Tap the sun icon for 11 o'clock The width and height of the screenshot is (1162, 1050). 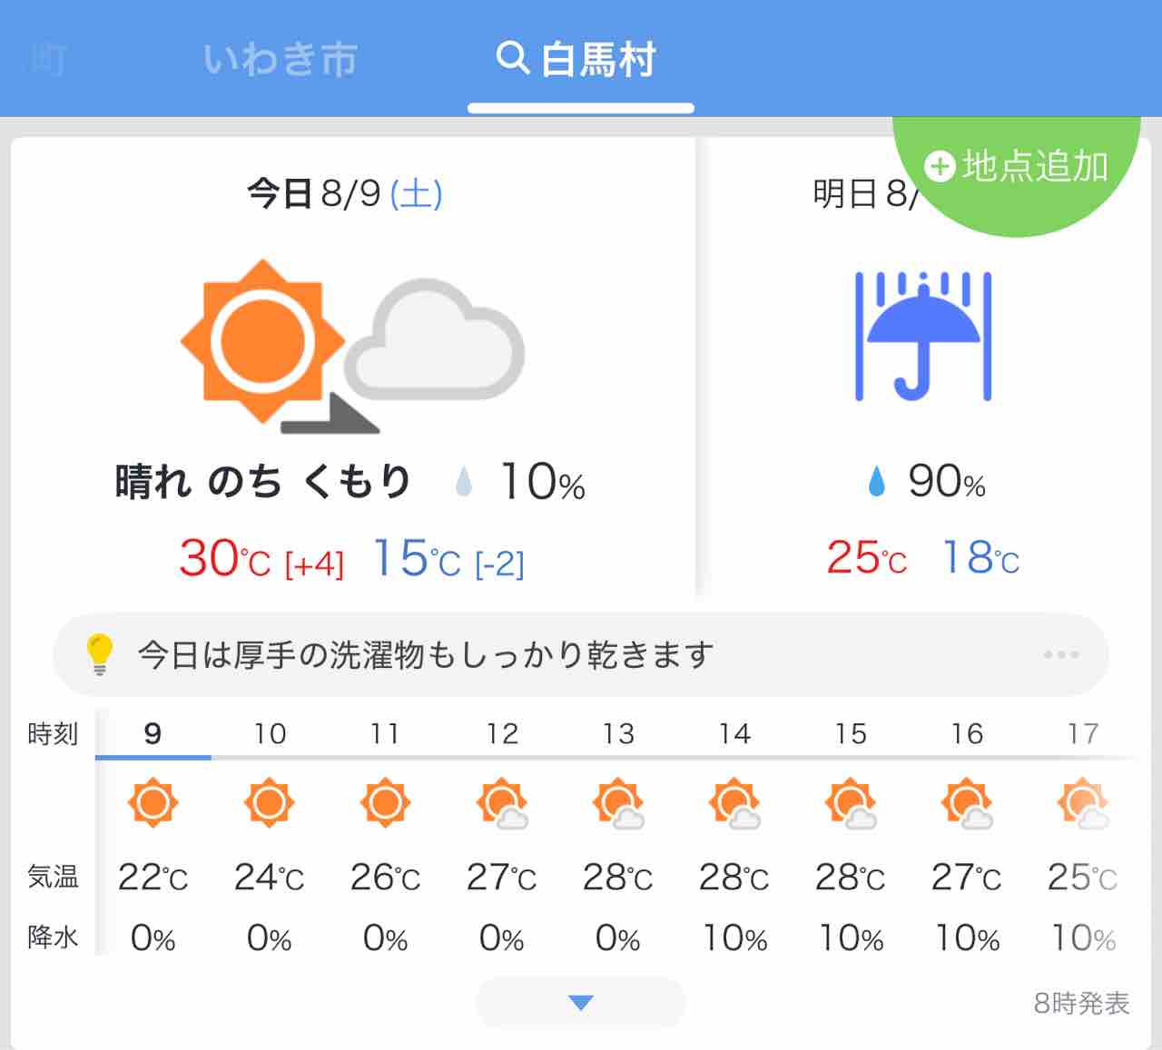(385, 803)
